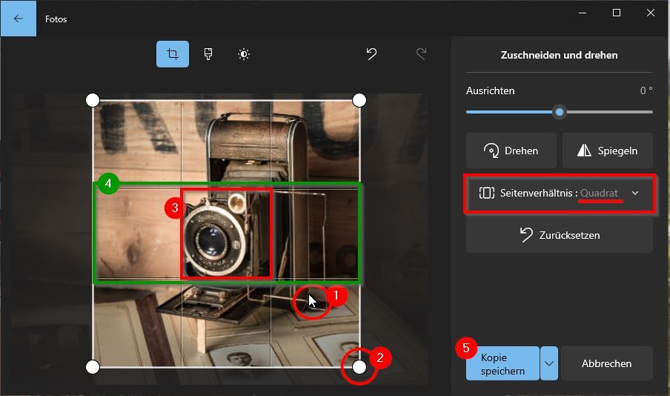Open the filter brush tool
Screen dimensions: 670x396
[208, 54]
